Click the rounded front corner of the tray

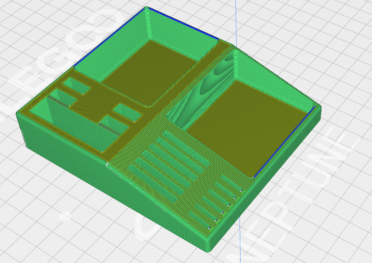click(209, 245)
